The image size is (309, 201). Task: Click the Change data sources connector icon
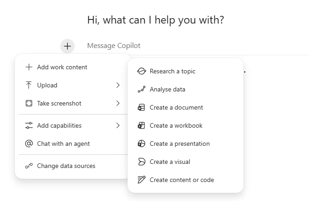click(x=29, y=166)
